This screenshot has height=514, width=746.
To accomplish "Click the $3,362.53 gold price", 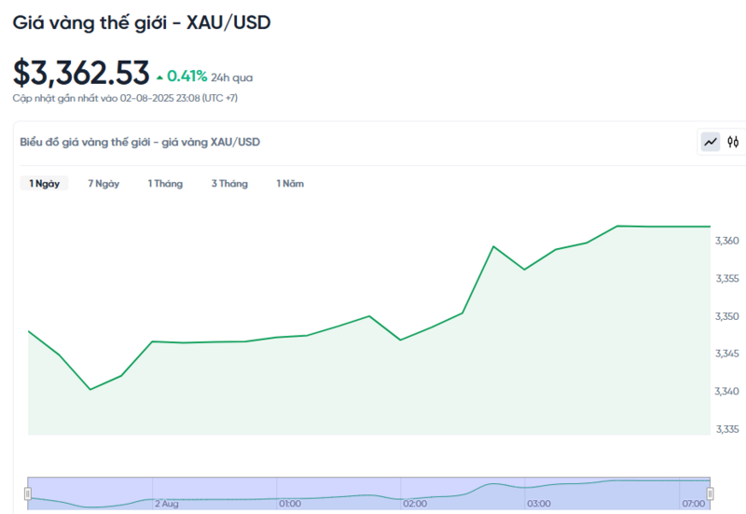I will pos(81,72).
